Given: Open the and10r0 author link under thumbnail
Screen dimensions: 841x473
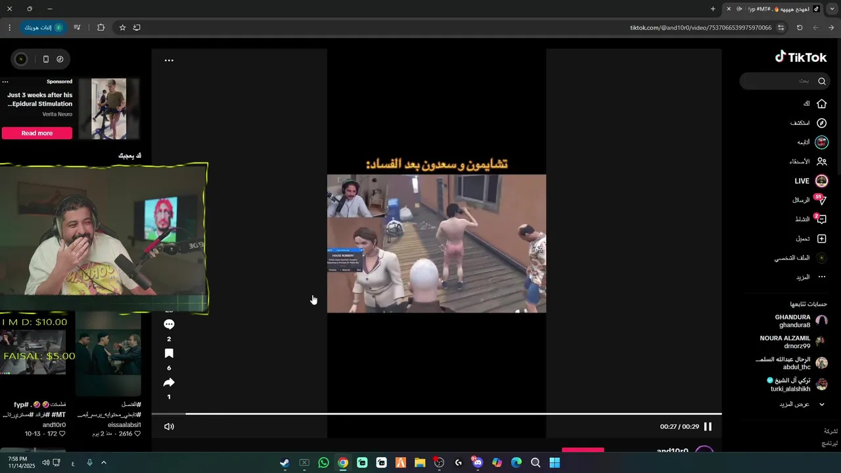Looking at the screenshot, I should pyautogui.click(x=55, y=425).
